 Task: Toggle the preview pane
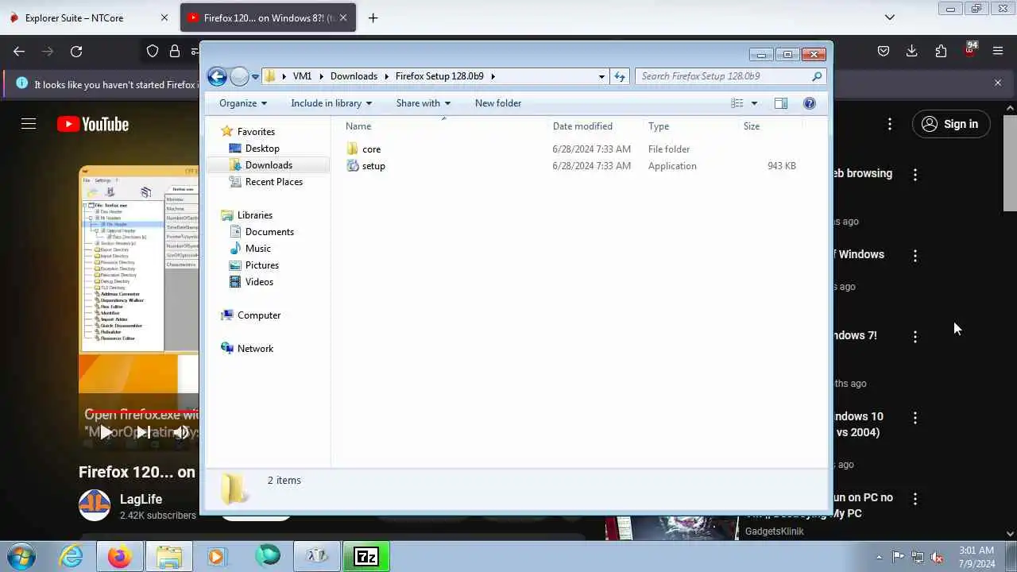[x=781, y=103]
